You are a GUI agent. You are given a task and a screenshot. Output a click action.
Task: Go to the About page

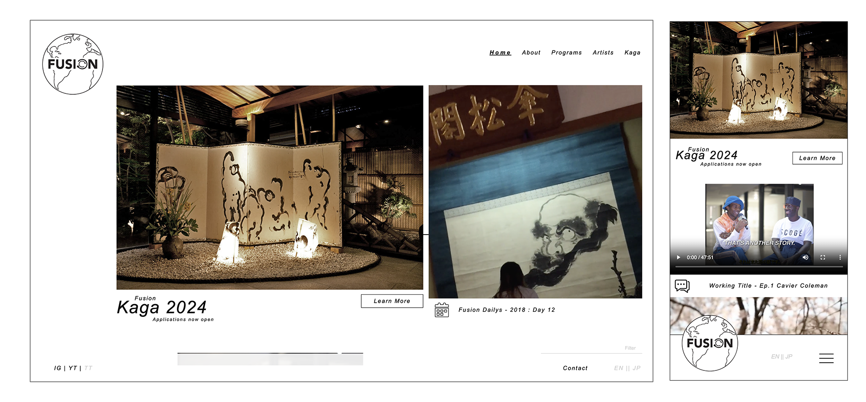coord(531,53)
